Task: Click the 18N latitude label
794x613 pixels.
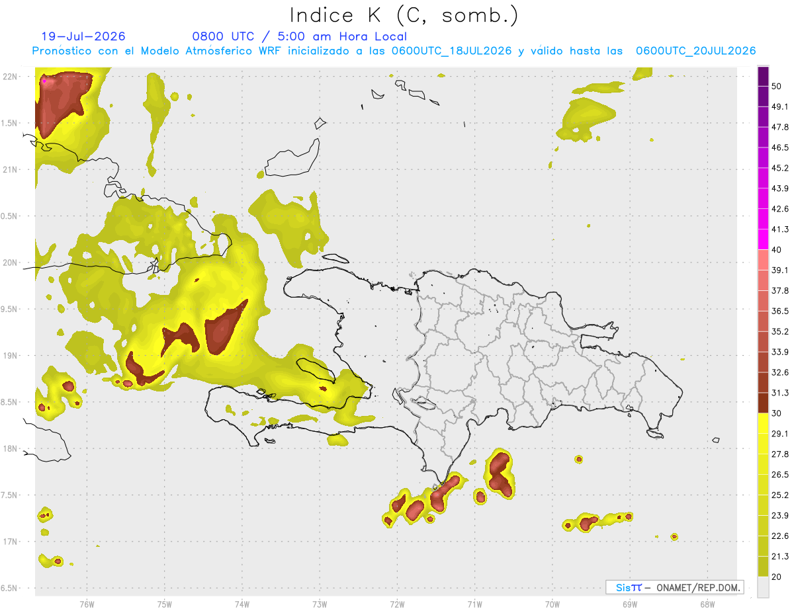Action: 10,448
